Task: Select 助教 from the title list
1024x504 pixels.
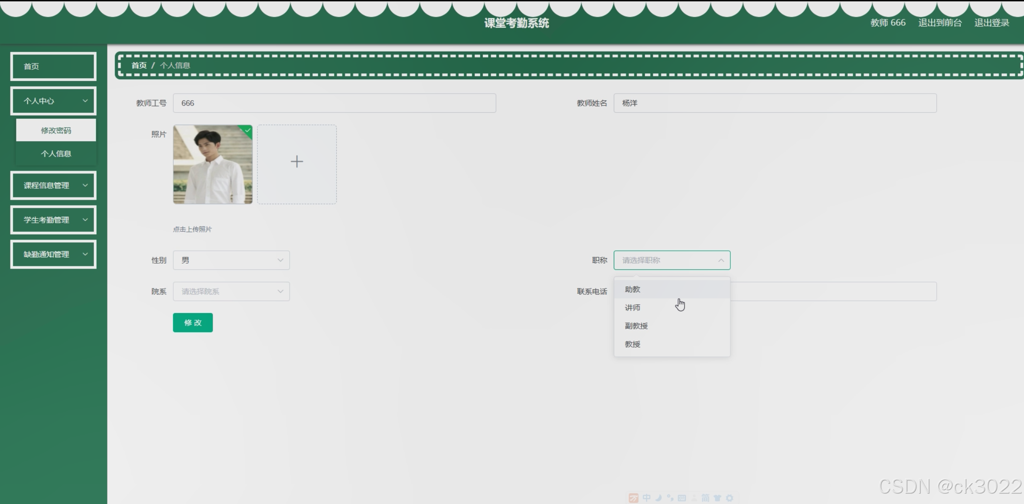Action: pyautogui.click(x=633, y=289)
